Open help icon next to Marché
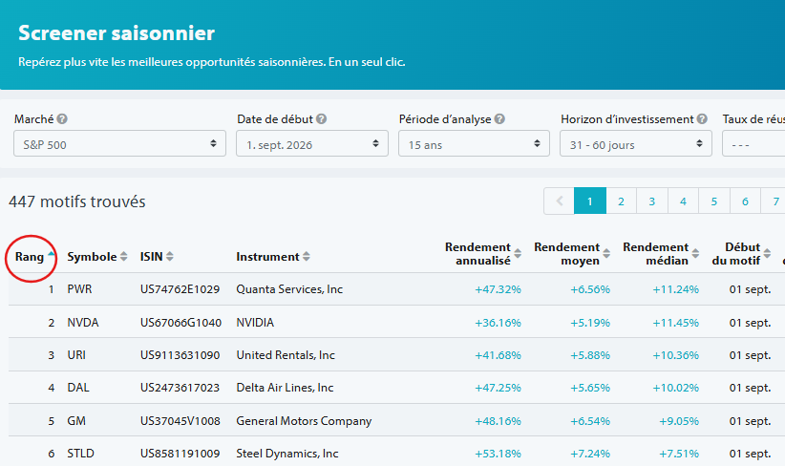The image size is (785, 466). (62, 119)
